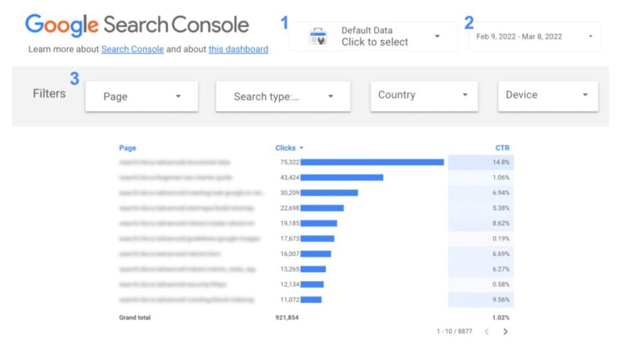Viewport: 622px width, 343px height.
Task: Click the Google Search Console logo
Action: [x=137, y=25]
